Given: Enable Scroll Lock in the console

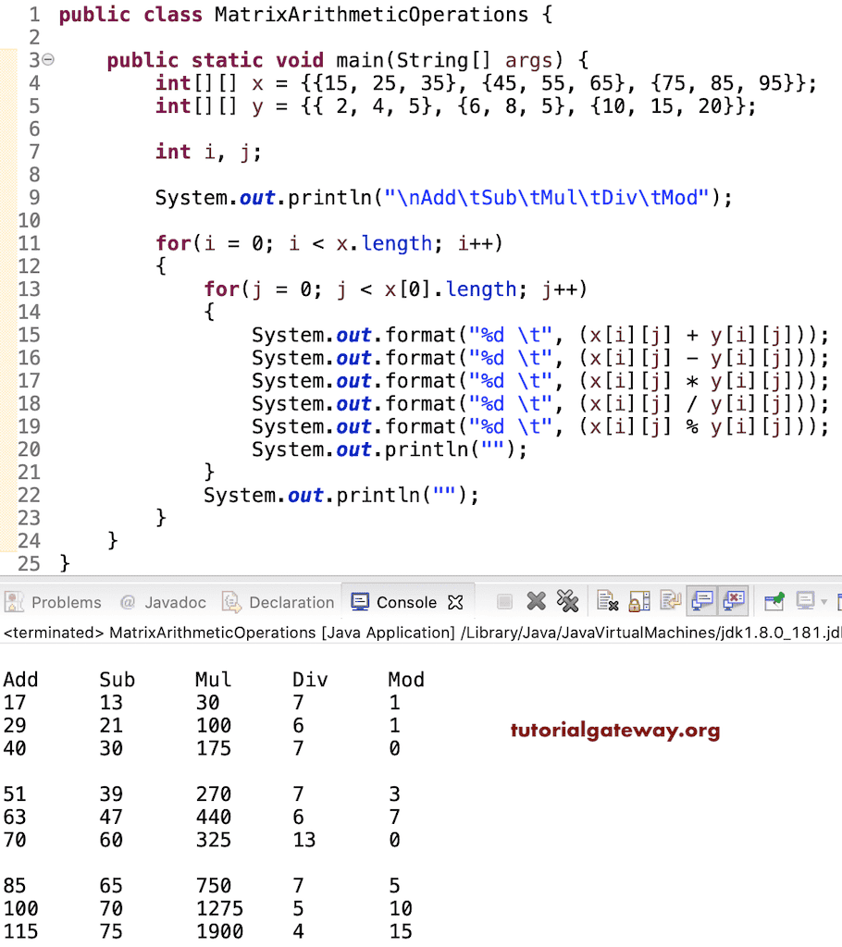Looking at the screenshot, I should (x=638, y=601).
